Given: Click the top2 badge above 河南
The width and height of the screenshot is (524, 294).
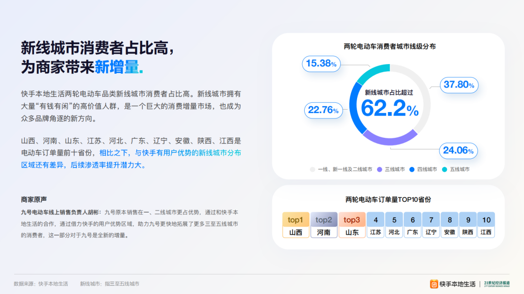Looking at the screenshot, I should (x=324, y=219).
